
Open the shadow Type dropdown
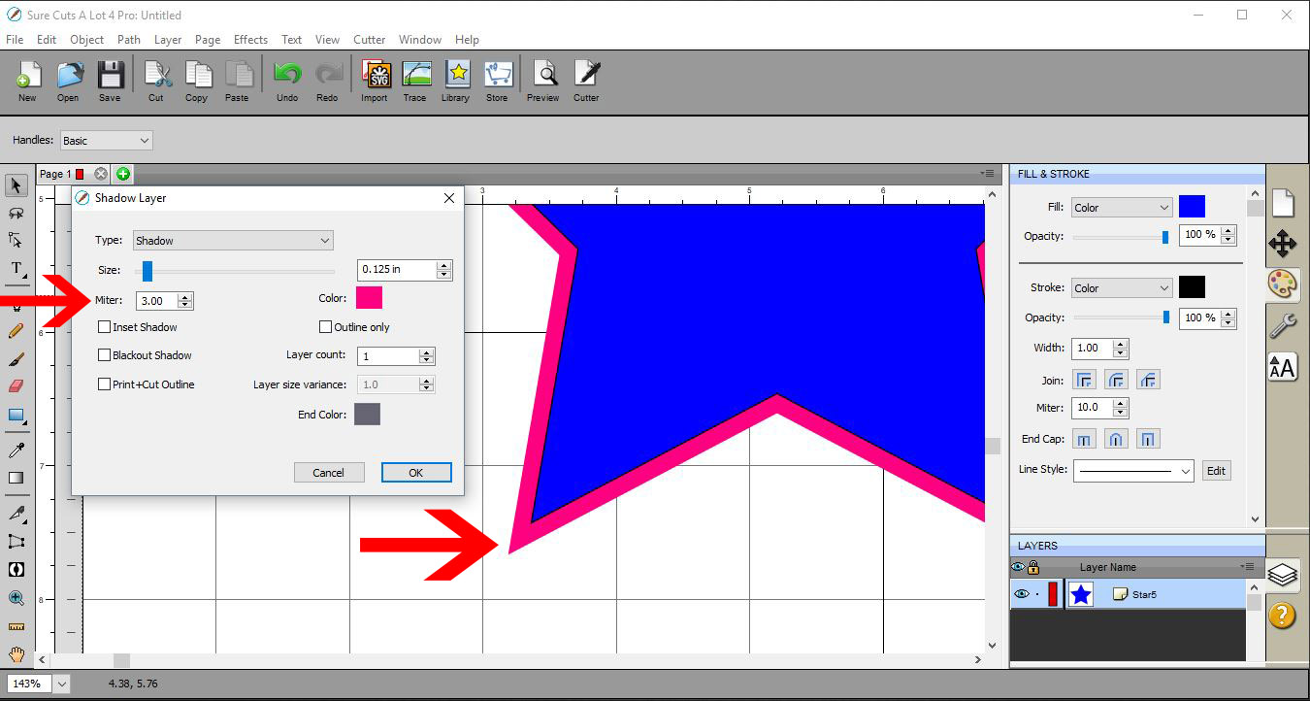tap(233, 241)
